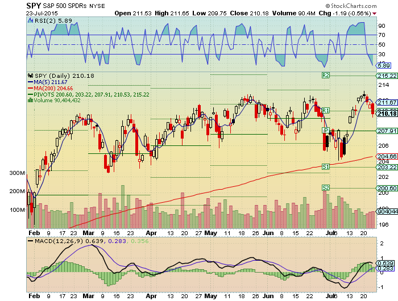Click Apr on the MACD panel date axis
The height and width of the screenshot is (301, 398).
click(x=151, y=296)
